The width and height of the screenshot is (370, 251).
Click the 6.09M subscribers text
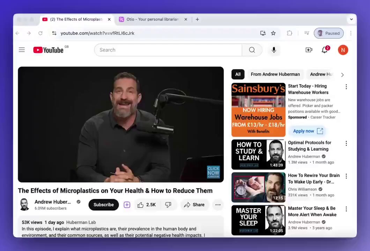pos(51,208)
